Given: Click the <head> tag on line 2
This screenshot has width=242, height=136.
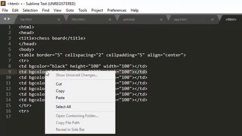Looking at the screenshot, I should [x=26, y=32].
